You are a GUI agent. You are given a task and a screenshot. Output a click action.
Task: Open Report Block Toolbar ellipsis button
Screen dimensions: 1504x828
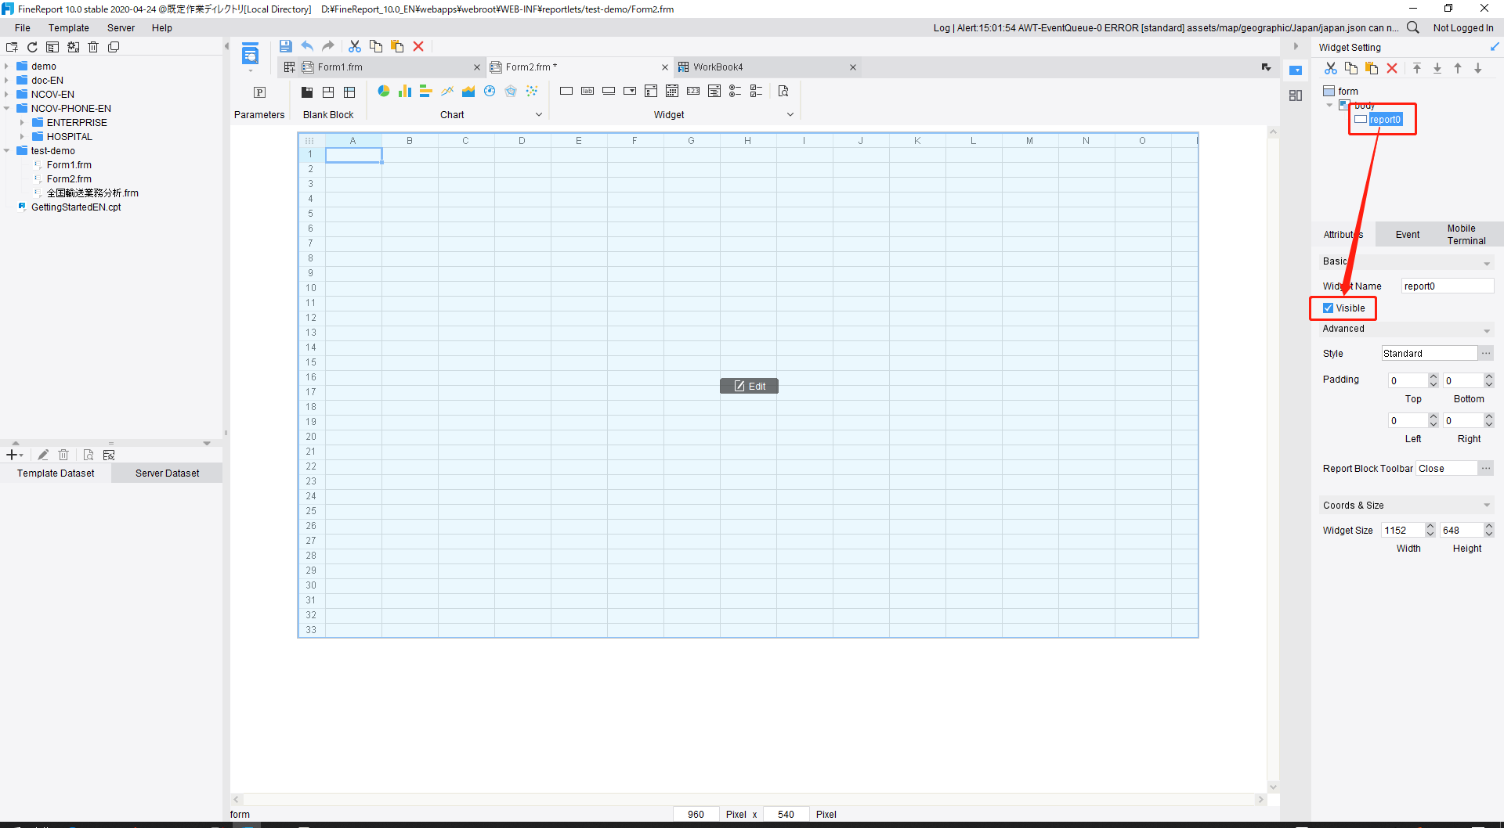pyautogui.click(x=1486, y=469)
